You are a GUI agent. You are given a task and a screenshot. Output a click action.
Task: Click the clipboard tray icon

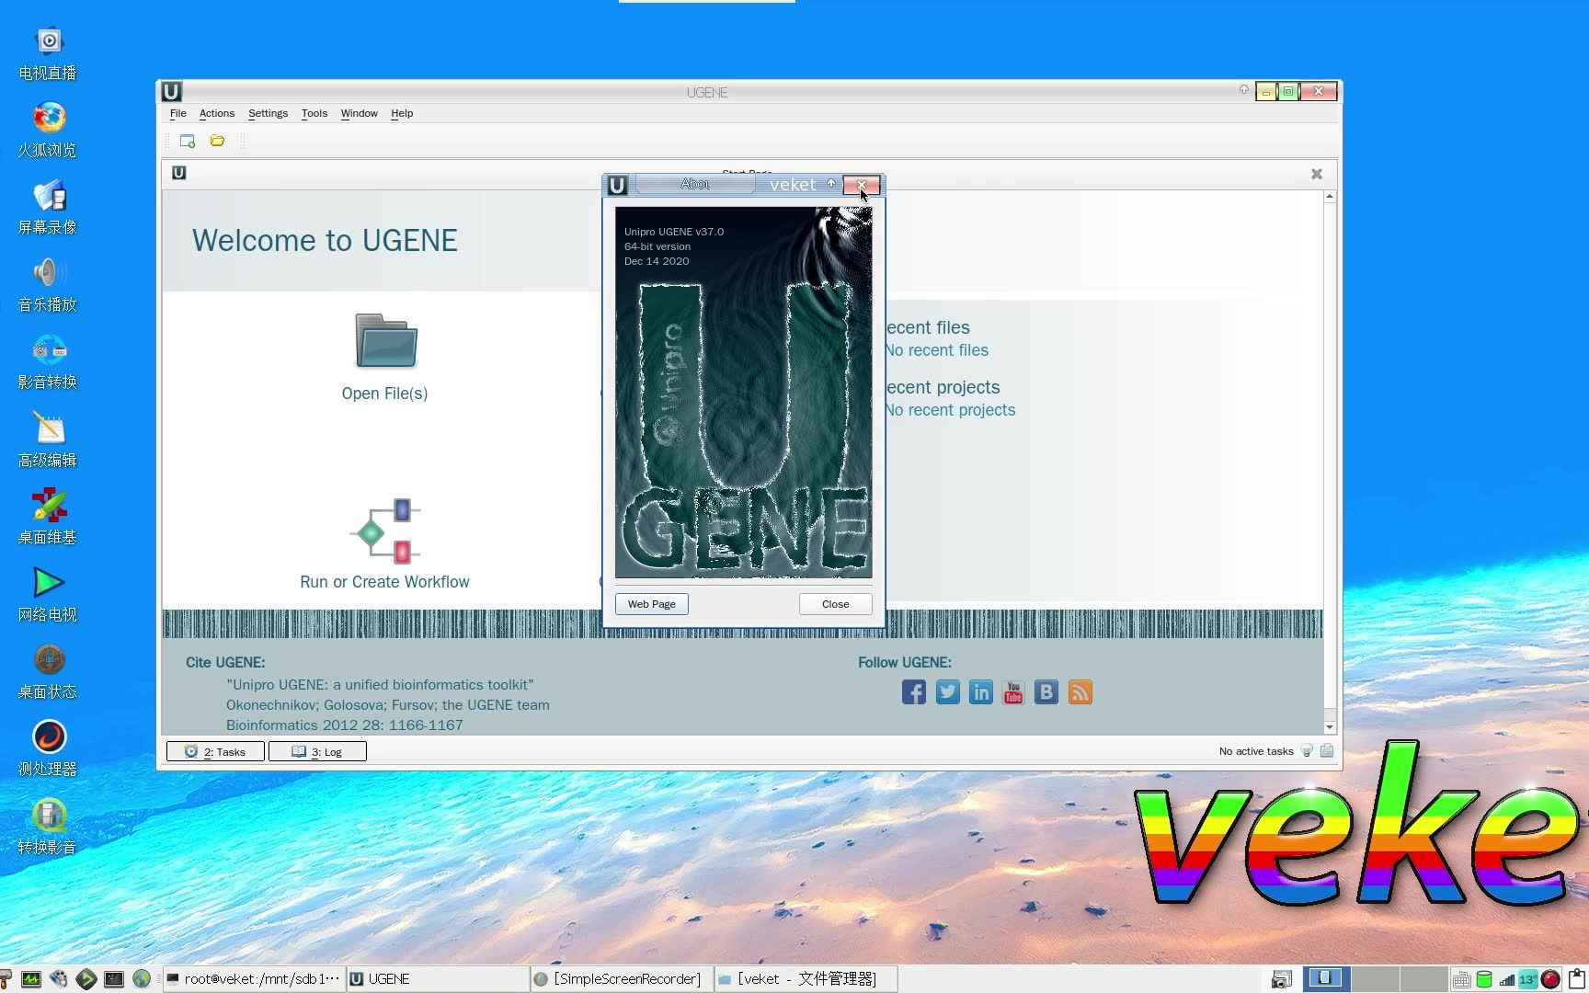coord(1576,979)
